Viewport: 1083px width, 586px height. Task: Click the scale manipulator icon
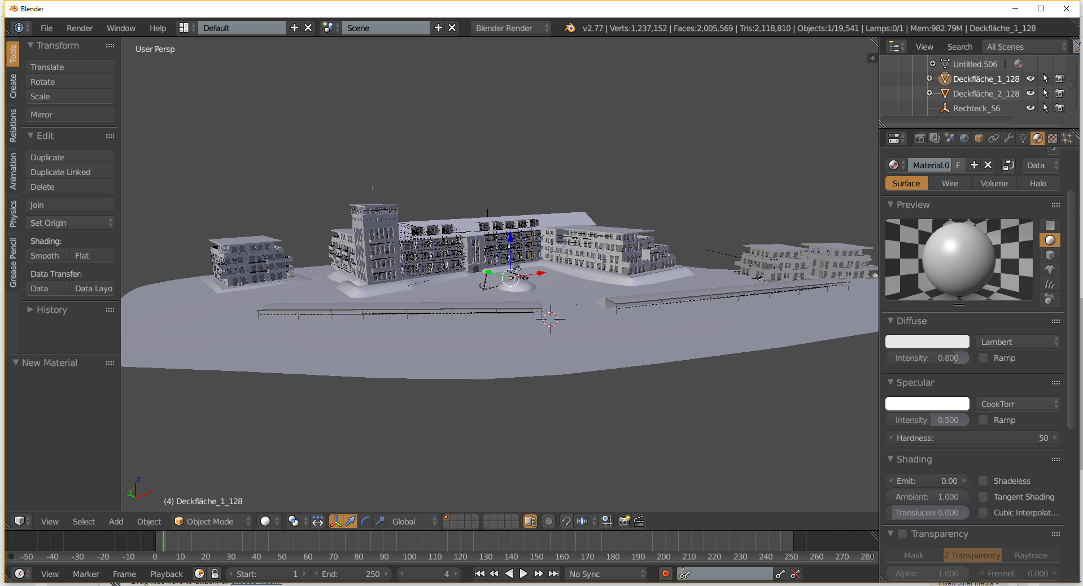tap(380, 521)
